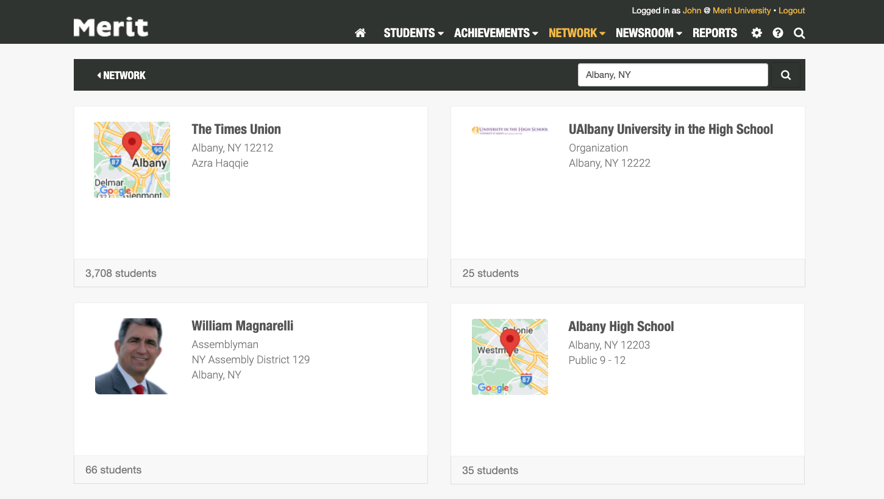This screenshot has width=884, height=499.
Task: Expand the Students dropdown menu
Action: coord(413,33)
